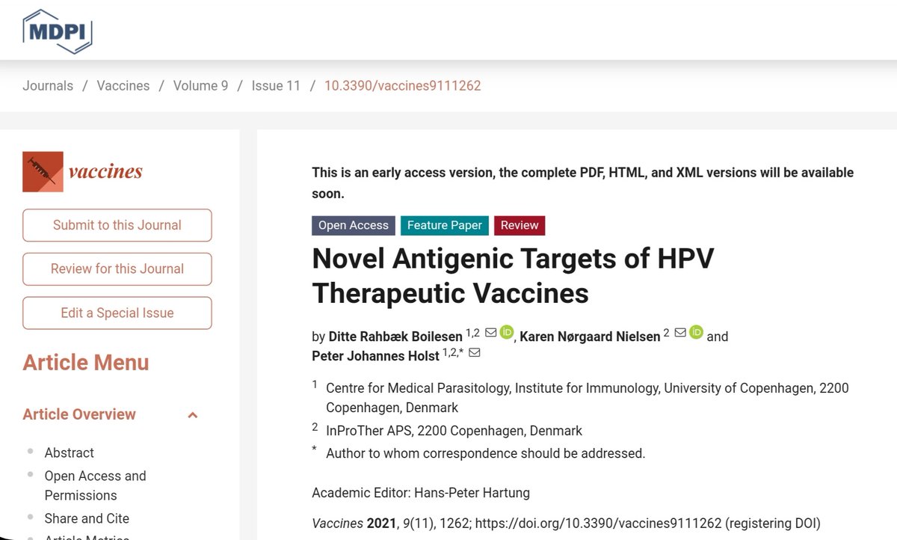View Ditte Rahbæk Boilesen's ORCID icon
The image size is (897, 540).
click(507, 332)
